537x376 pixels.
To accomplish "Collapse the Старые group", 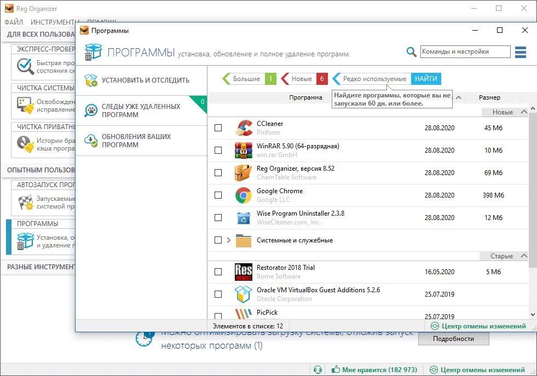I will click(524, 256).
